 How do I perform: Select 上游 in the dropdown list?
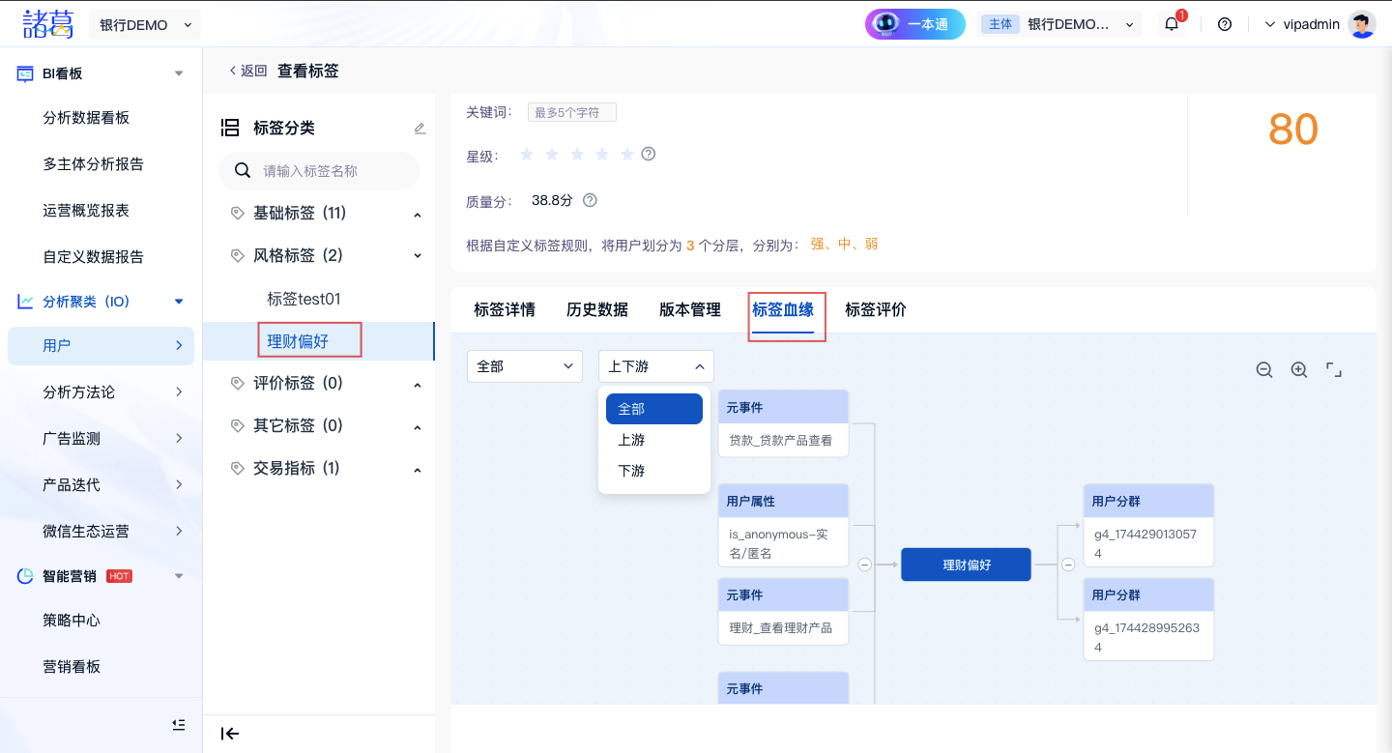[631, 440]
